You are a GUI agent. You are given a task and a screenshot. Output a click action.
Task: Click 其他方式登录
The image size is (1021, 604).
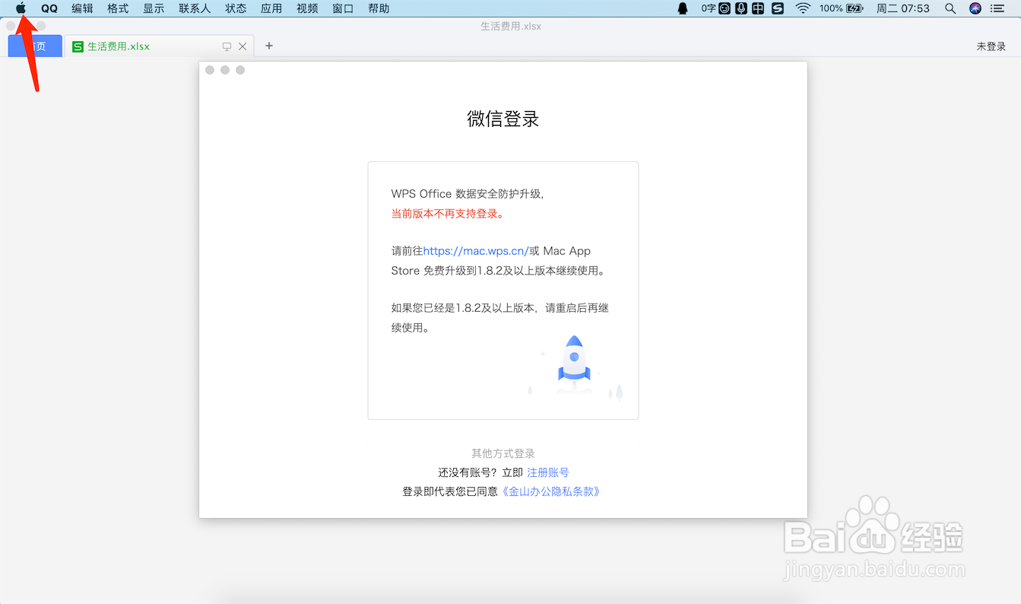(503, 453)
